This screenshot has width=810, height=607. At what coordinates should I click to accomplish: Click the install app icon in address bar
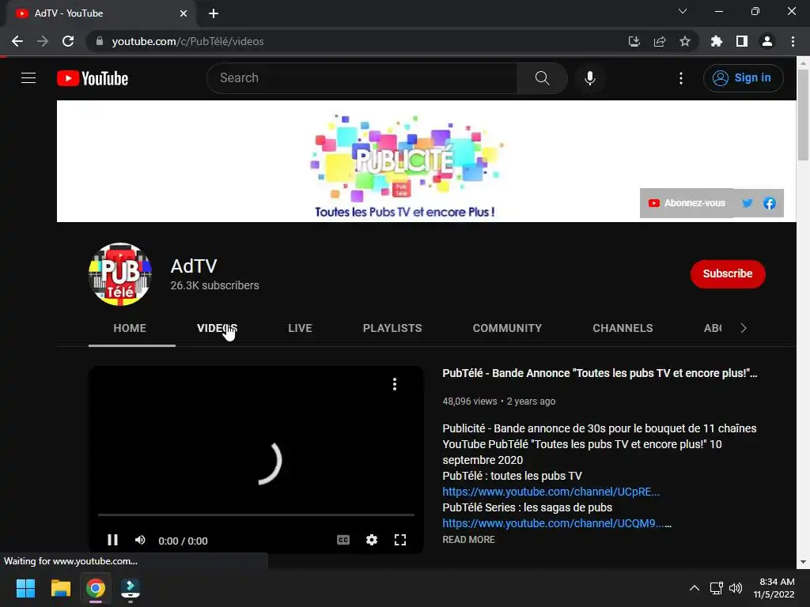[634, 41]
